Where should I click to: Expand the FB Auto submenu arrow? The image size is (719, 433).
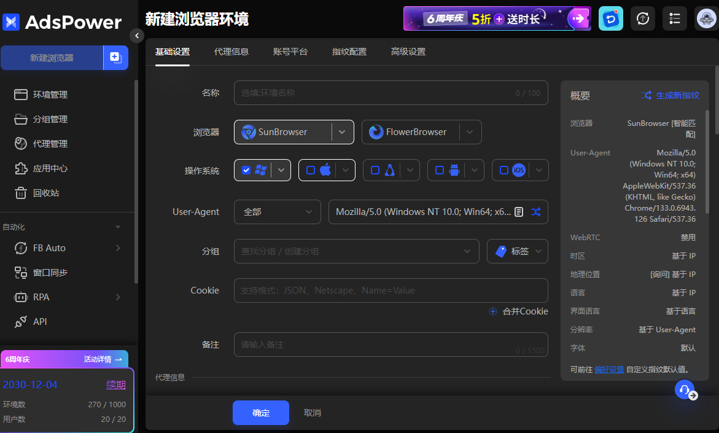[x=118, y=248]
